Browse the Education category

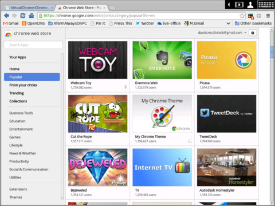point(17,121)
